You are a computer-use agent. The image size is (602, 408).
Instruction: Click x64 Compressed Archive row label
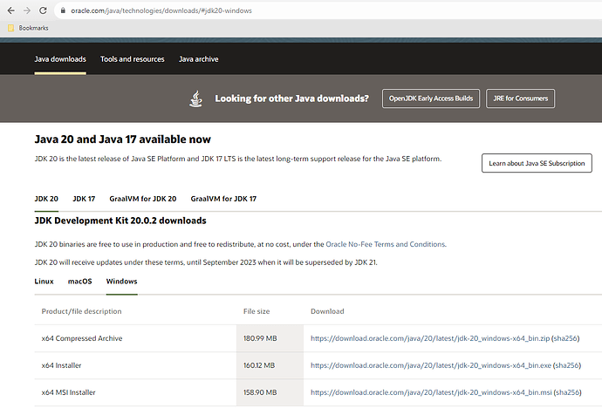pos(82,338)
